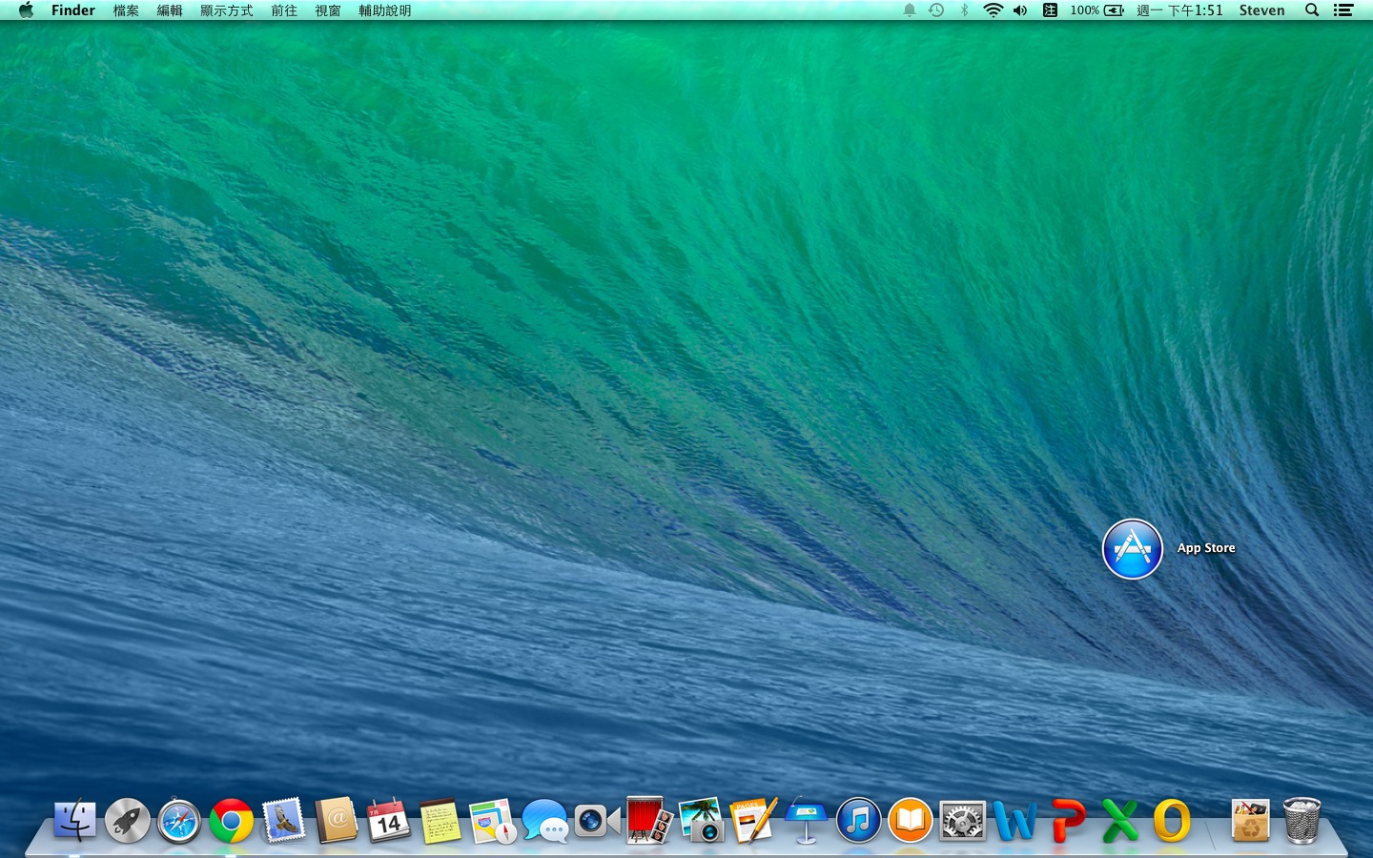Screen dimensions: 1373x858
Task: Launch iPhoto from the Dock
Action: click(702, 820)
